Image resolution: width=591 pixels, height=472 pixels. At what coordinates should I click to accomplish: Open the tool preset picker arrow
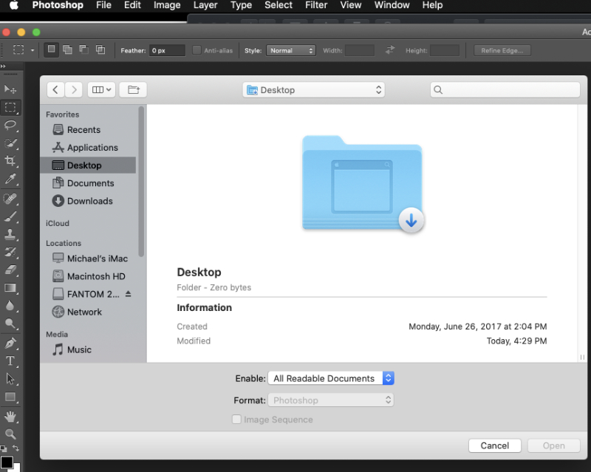(x=33, y=50)
